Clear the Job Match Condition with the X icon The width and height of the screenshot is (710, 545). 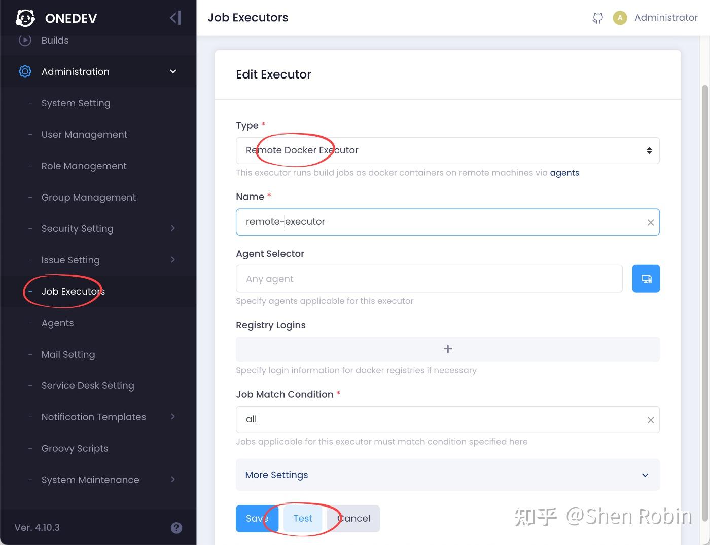point(651,419)
